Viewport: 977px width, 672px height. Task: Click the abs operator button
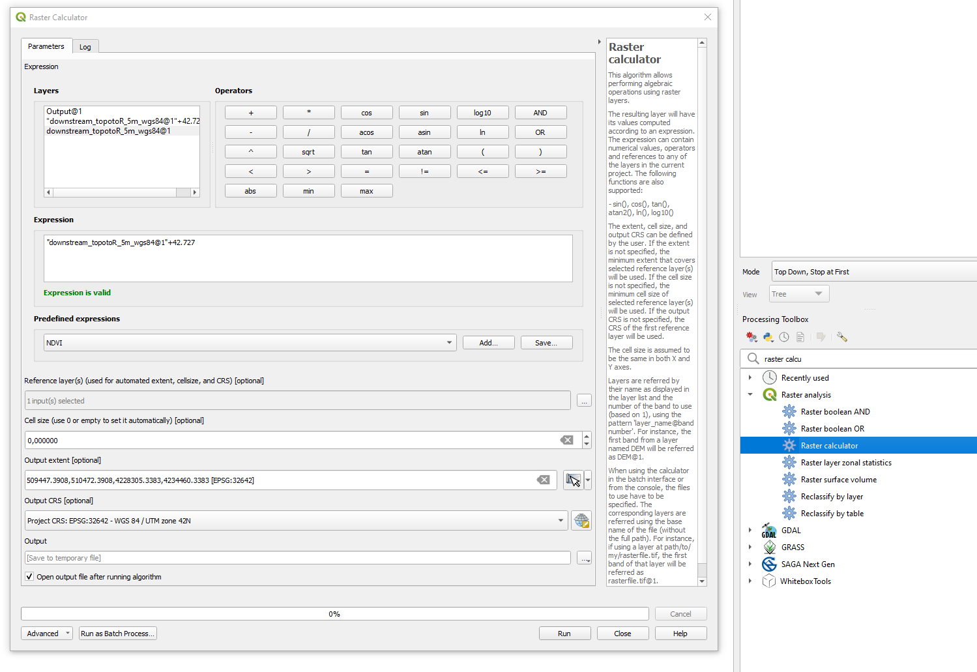pyautogui.click(x=250, y=190)
